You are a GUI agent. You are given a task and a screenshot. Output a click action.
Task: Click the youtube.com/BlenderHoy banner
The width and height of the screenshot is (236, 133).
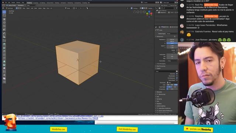198,129
